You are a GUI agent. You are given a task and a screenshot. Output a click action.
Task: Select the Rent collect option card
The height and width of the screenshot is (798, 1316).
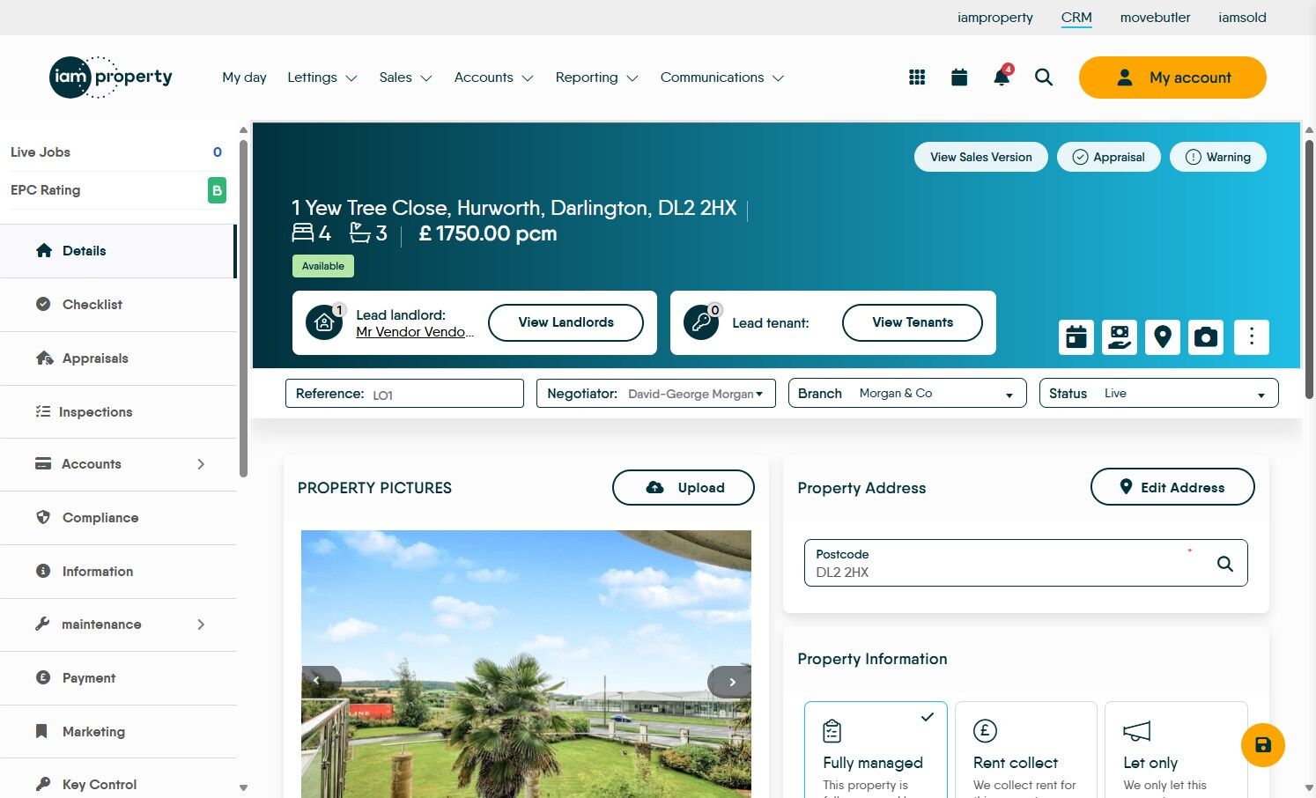pyautogui.click(x=1025, y=750)
